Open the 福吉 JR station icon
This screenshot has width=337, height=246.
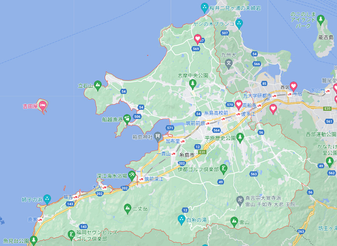tap(75, 197)
